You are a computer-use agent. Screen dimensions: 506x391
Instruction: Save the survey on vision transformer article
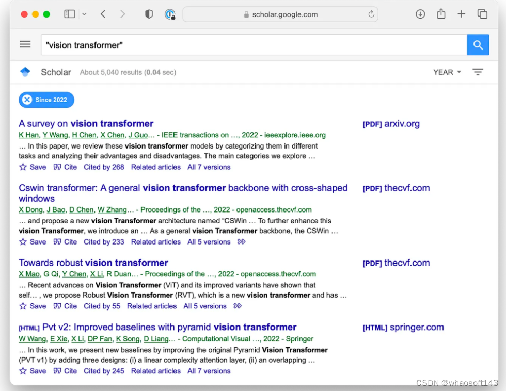click(x=32, y=167)
